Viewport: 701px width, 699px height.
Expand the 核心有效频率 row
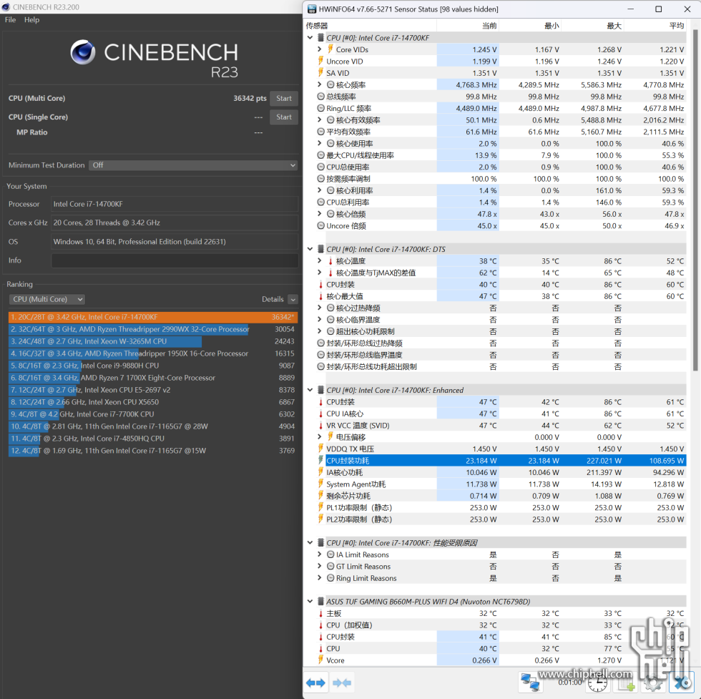click(x=320, y=120)
